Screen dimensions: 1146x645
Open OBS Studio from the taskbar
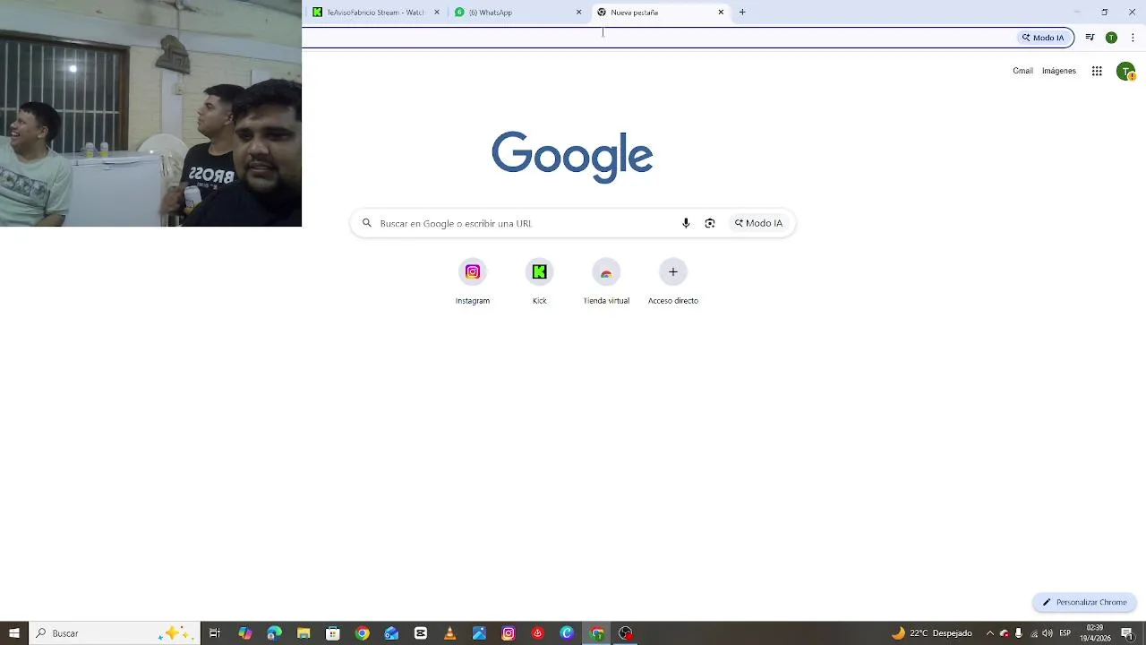[626, 633]
